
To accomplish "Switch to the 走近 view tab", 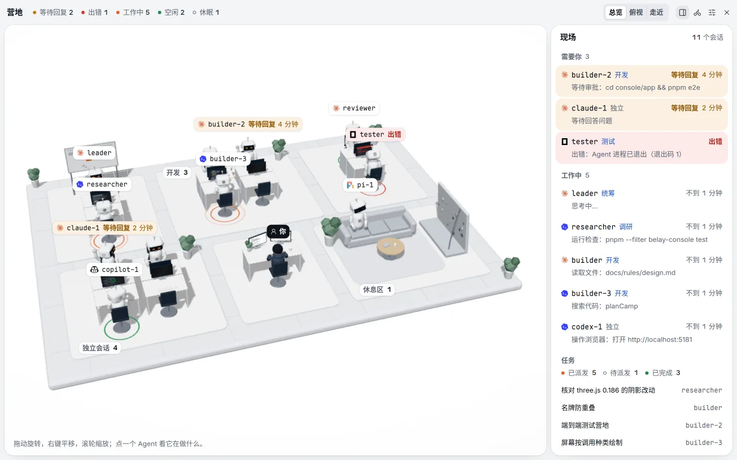I will [656, 12].
